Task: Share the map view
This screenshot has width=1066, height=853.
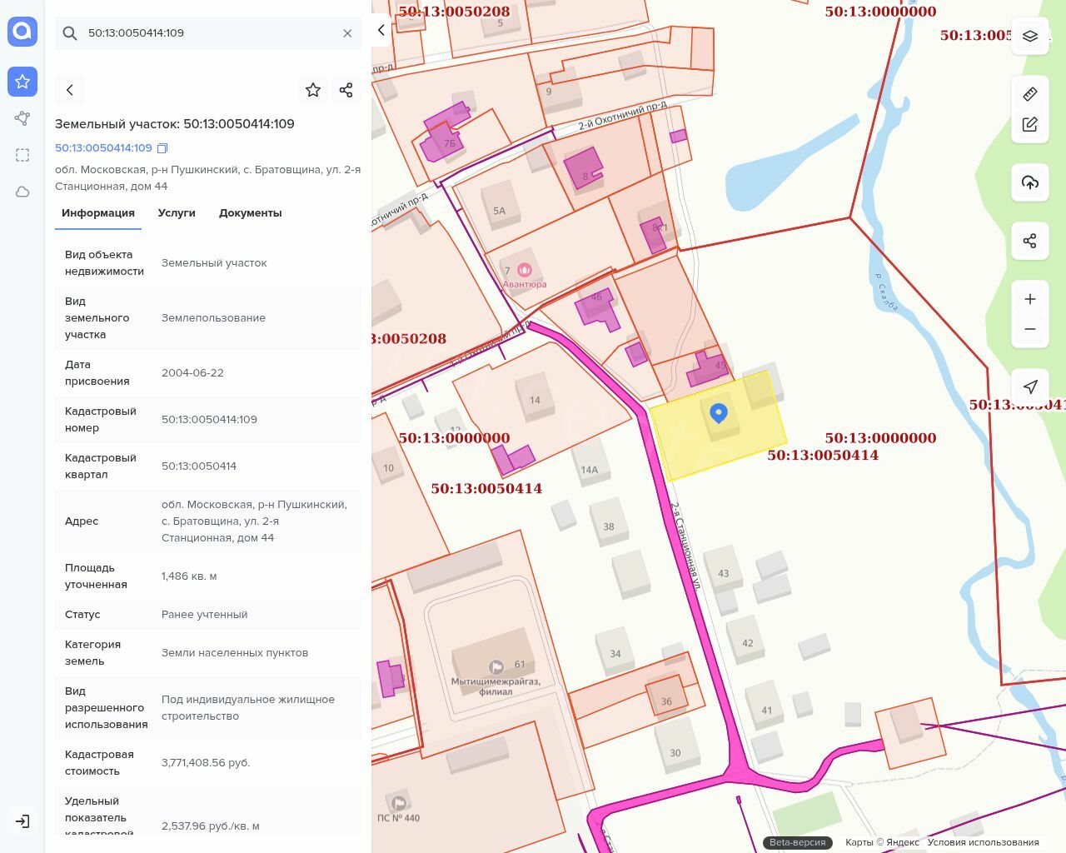Action: pos(1030,241)
